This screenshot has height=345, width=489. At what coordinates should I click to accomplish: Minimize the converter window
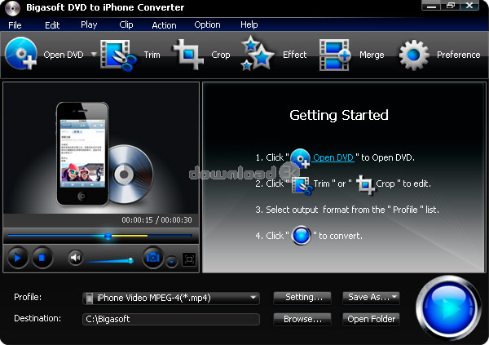[x=431, y=6]
